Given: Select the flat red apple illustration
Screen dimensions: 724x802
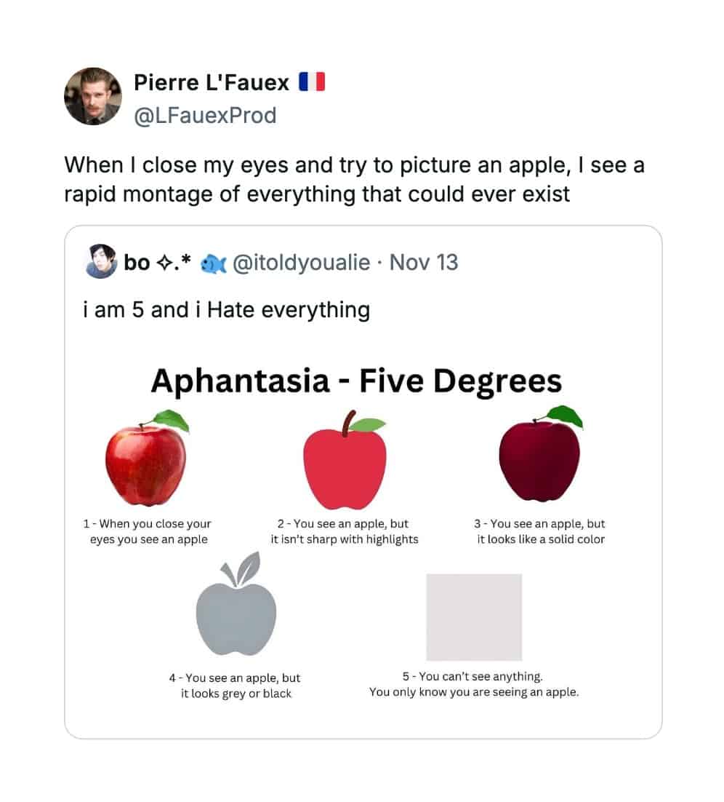Looking at the screenshot, I should [345, 461].
